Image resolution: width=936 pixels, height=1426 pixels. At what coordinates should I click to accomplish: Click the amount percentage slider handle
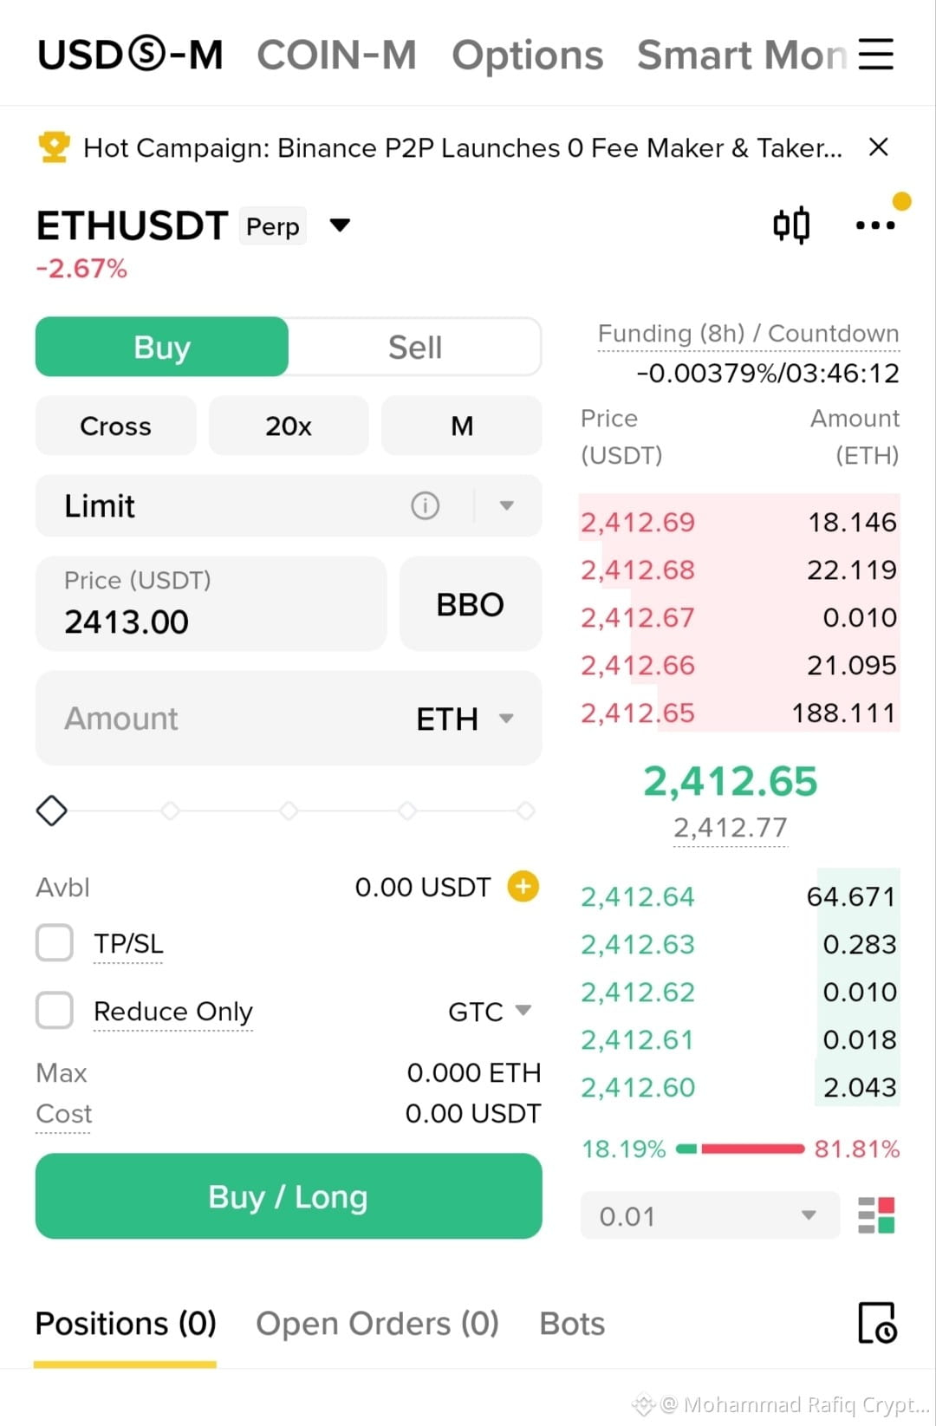click(x=52, y=811)
